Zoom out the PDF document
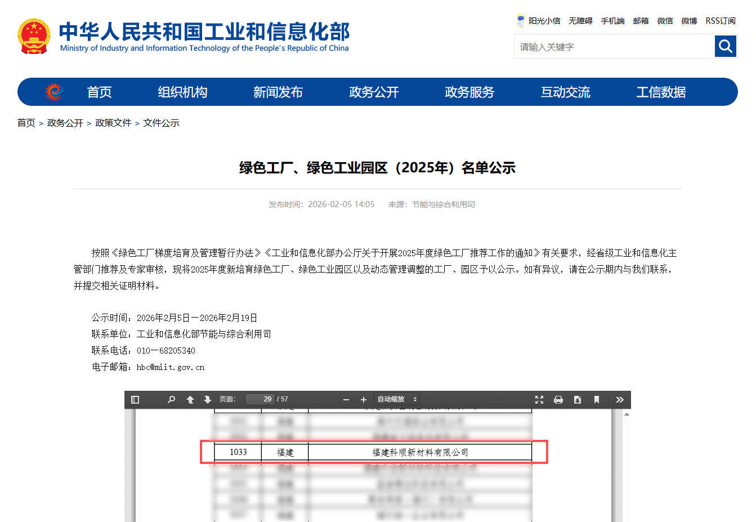 tap(346, 399)
